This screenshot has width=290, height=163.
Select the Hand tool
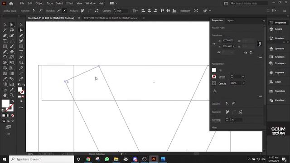click(5, 96)
